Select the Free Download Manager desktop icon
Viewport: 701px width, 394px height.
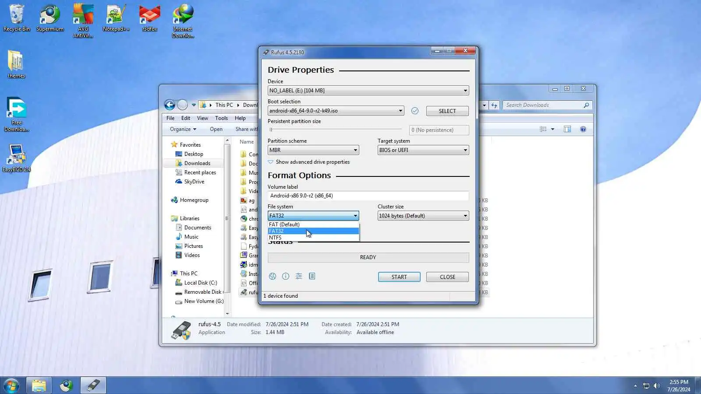click(17, 115)
